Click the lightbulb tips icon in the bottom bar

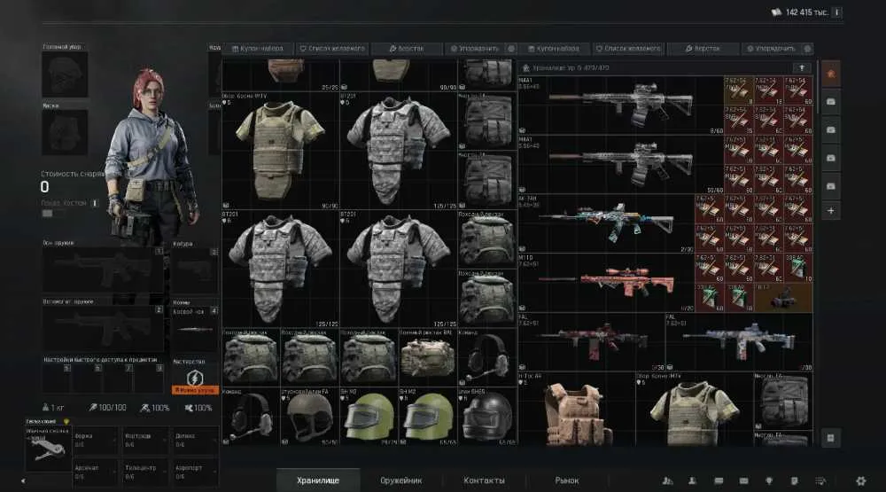768,480
